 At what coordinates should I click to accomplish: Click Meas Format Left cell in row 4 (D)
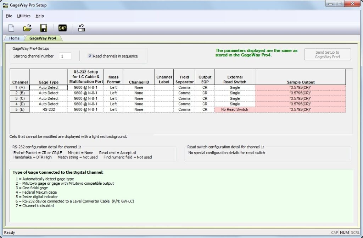pos(113,104)
